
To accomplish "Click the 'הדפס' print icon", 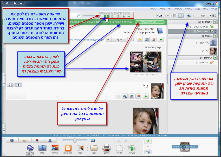I will pyautogui.click(x=107, y=149).
